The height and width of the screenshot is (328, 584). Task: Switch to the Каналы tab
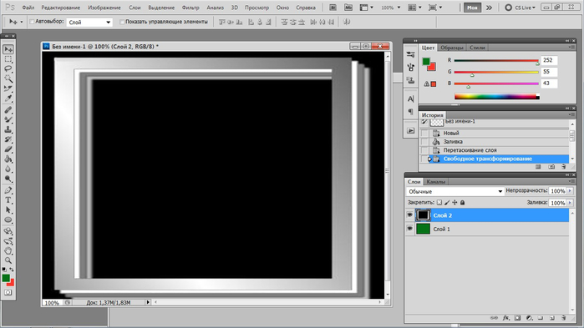436,182
